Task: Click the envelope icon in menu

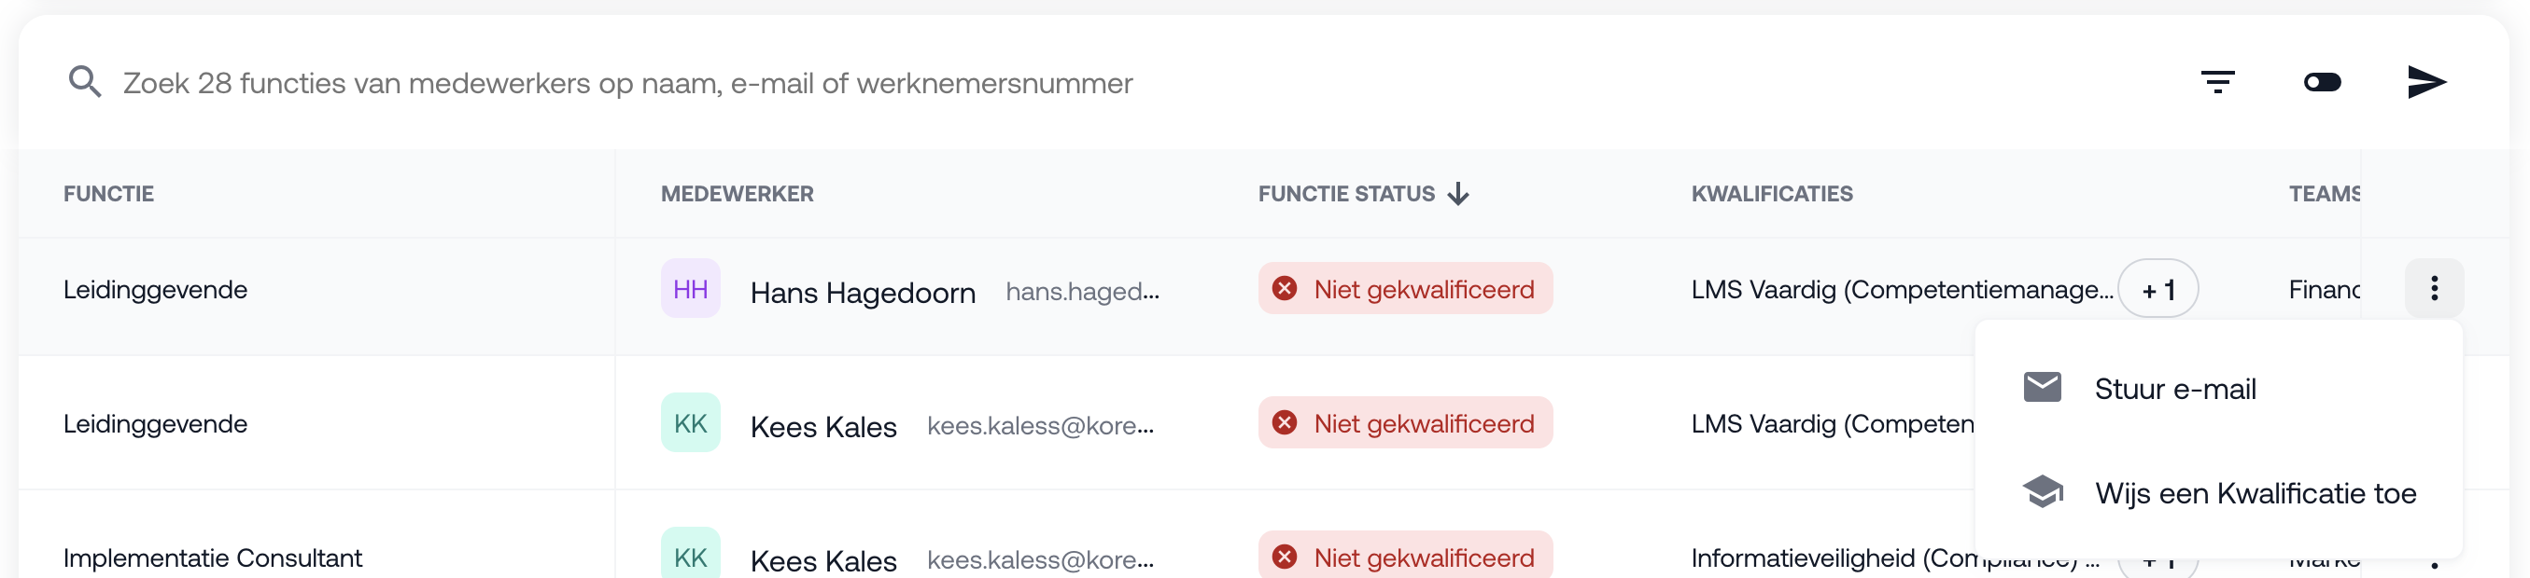Action: [x=2042, y=388]
